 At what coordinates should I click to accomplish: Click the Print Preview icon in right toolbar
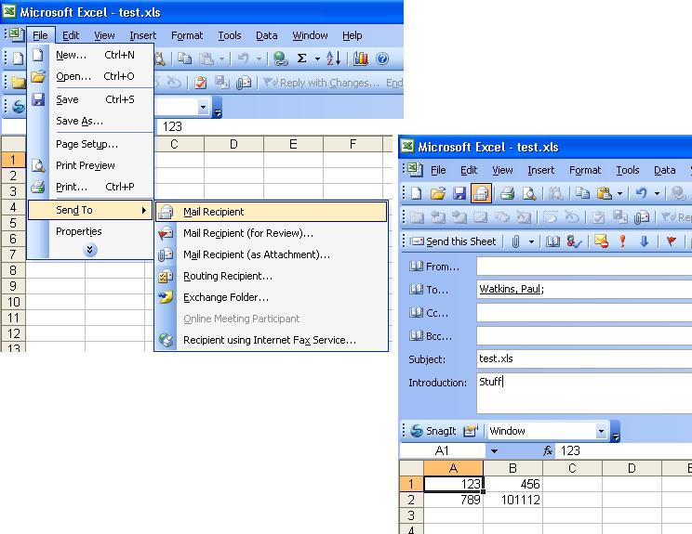528,194
